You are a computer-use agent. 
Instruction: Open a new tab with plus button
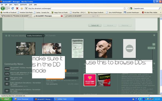point(97,16)
